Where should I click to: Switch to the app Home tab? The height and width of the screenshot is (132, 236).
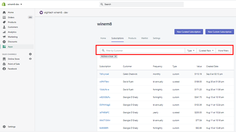(103, 38)
